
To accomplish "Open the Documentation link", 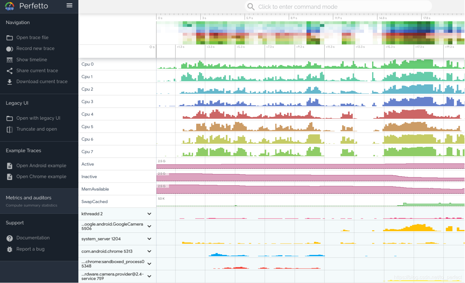I will [33, 238].
